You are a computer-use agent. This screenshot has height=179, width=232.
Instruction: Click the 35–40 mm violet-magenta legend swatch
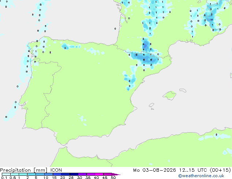tap(91, 174)
